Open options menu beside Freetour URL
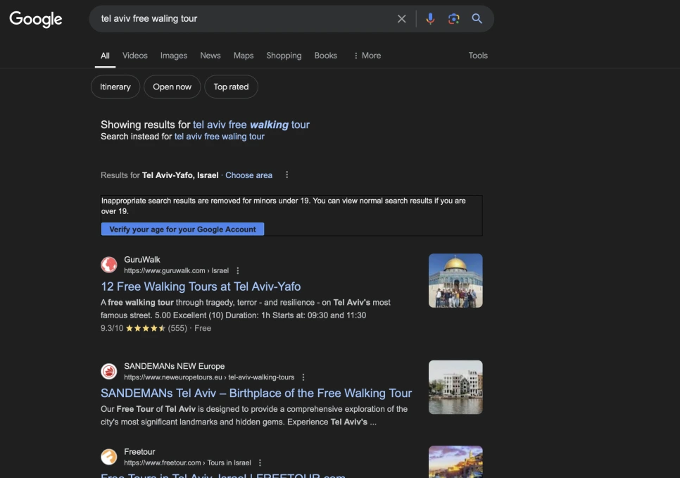 click(x=260, y=463)
